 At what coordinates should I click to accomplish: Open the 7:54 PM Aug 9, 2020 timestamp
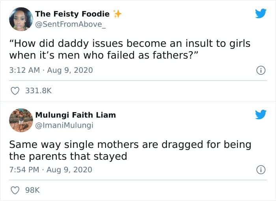click(x=51, y=170)
